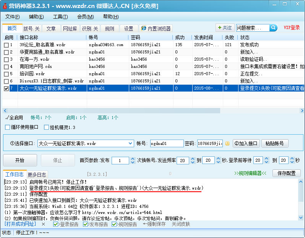The image size is (305, 238).
Task: Click the X icon next to 打开成功网址
Action: click(43, 224)
